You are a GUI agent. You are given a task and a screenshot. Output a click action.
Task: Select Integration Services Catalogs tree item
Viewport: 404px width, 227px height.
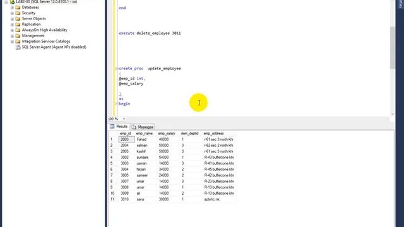tap(46, 42)
